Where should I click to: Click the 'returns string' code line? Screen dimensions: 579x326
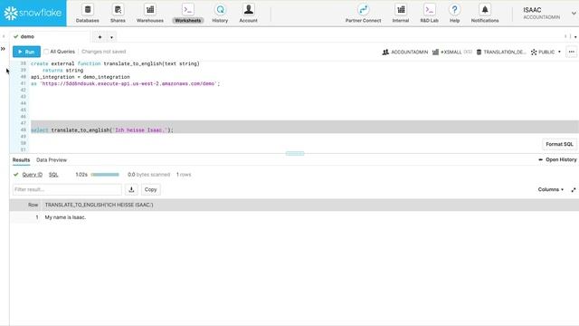[x=62, y=71]
